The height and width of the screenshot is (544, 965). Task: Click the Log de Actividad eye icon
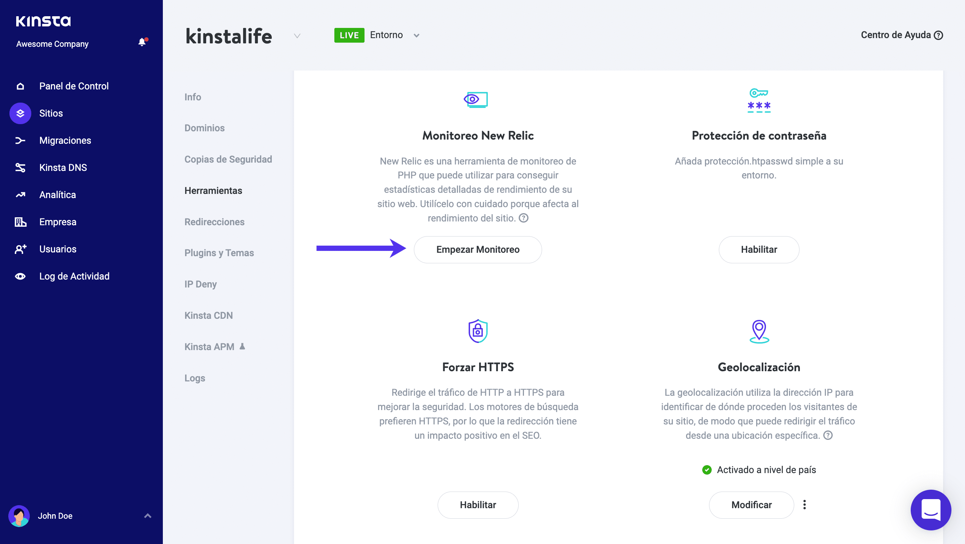tap(20, 276)
